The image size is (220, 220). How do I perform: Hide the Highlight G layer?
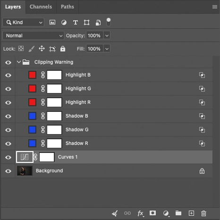[x=8, y=89]
